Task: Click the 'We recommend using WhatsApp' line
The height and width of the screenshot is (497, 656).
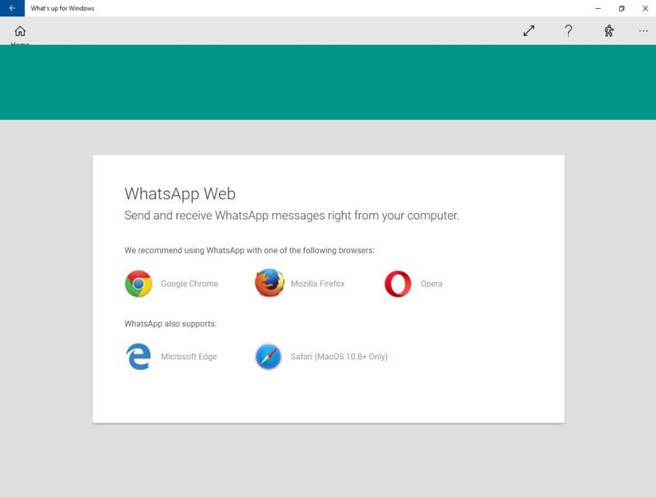Action: (x=249, y=250)
